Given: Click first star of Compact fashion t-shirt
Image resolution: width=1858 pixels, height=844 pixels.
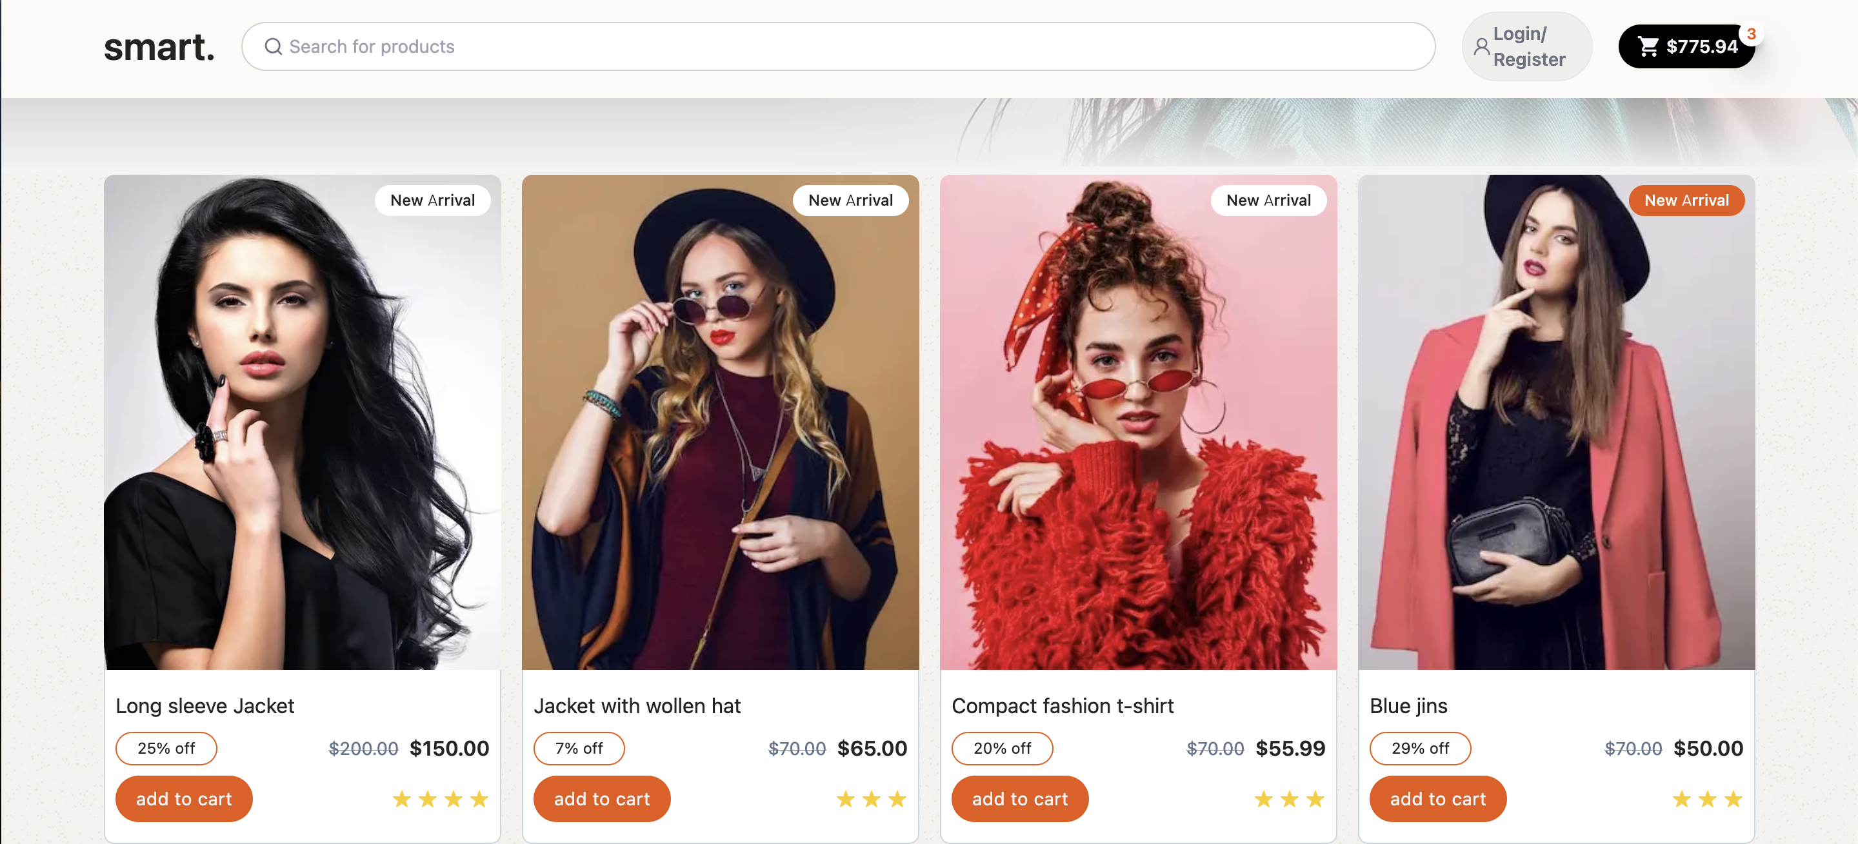Looking at the screenshot, I should click(x=1264, y=799).
